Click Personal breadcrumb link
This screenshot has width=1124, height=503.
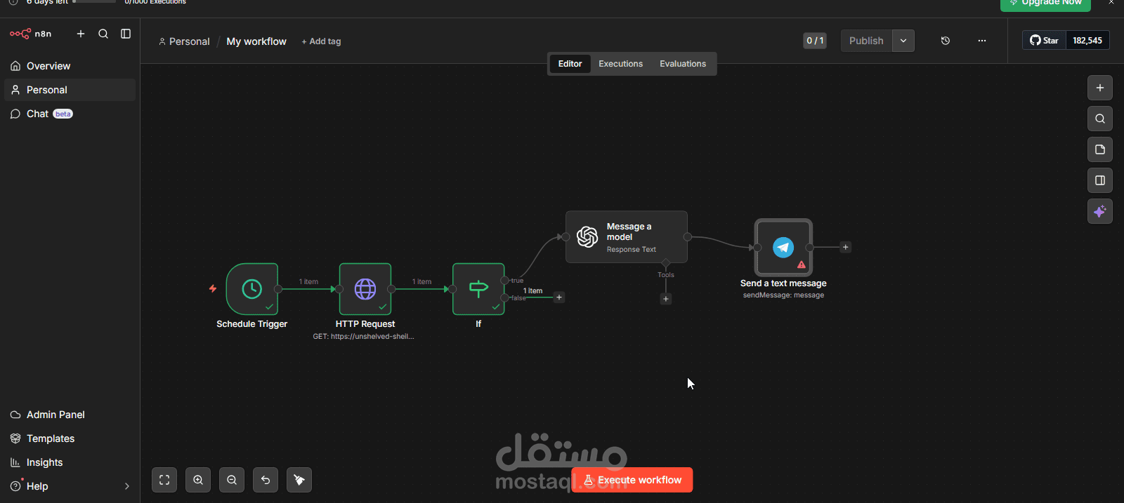point(184,41)
